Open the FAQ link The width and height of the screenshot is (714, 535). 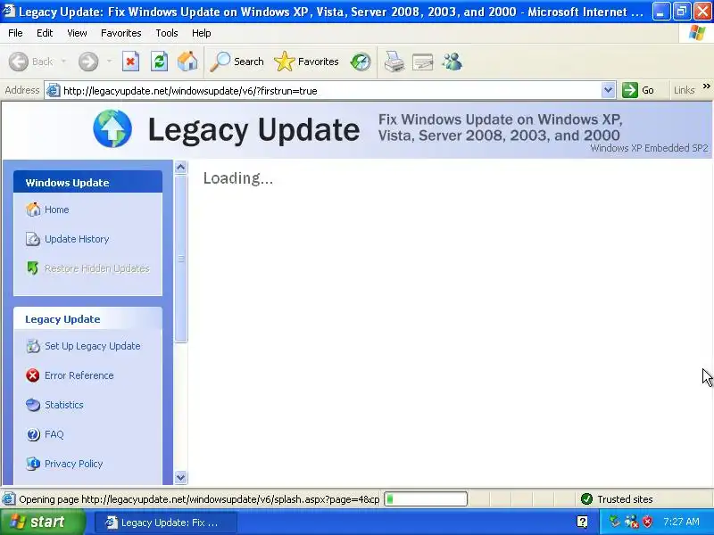pos(54,434)
